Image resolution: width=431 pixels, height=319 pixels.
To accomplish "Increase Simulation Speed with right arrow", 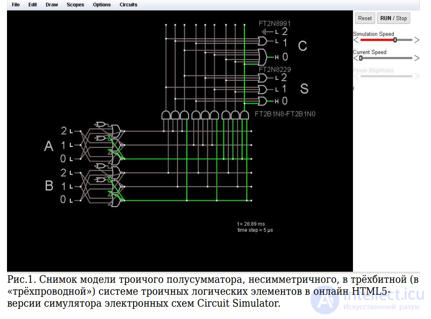I will [x=417, y=40].
